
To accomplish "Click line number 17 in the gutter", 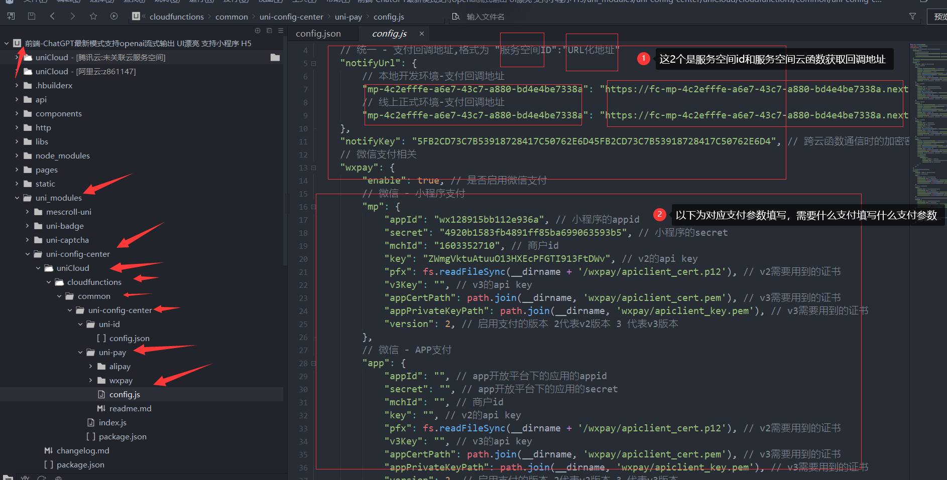I will coord(303,220).
